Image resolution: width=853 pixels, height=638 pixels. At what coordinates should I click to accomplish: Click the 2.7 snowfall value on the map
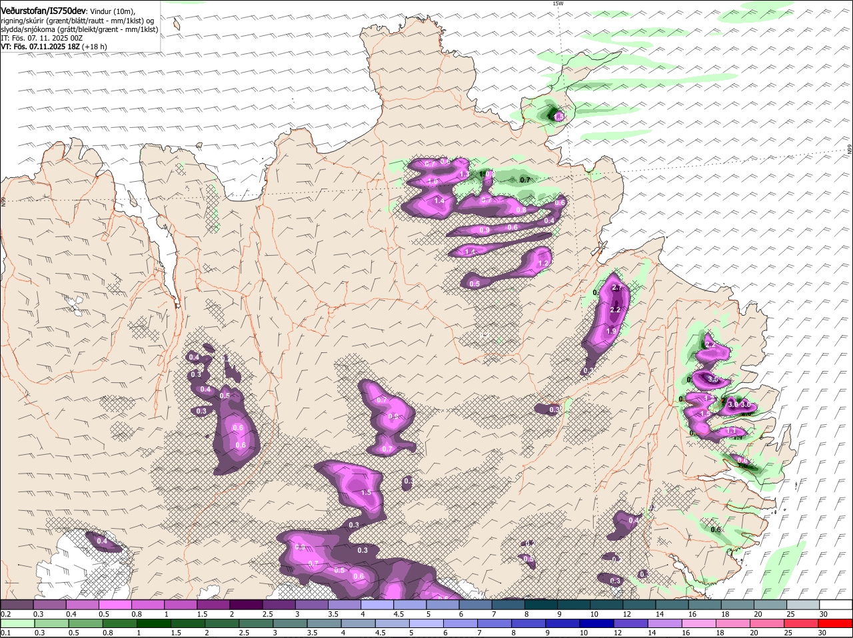tap(617, 288)
